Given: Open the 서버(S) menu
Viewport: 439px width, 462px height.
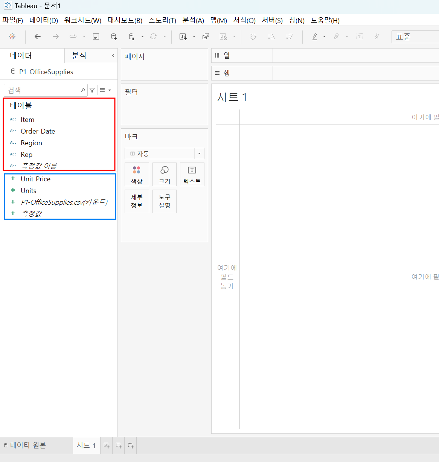Looking at the screenshot, I should (x=272, y=20).
